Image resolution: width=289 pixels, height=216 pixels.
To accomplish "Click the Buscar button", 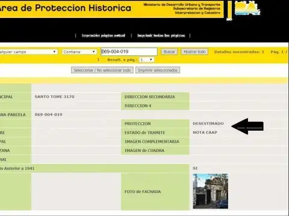I will click(169, 52).
